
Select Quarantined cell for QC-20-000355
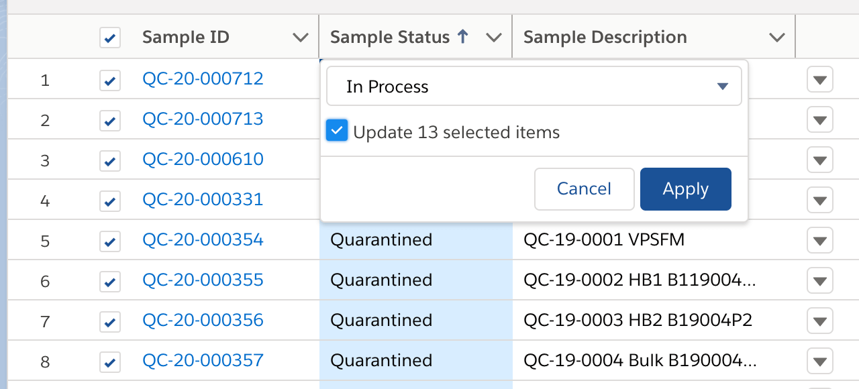(416, 280)
